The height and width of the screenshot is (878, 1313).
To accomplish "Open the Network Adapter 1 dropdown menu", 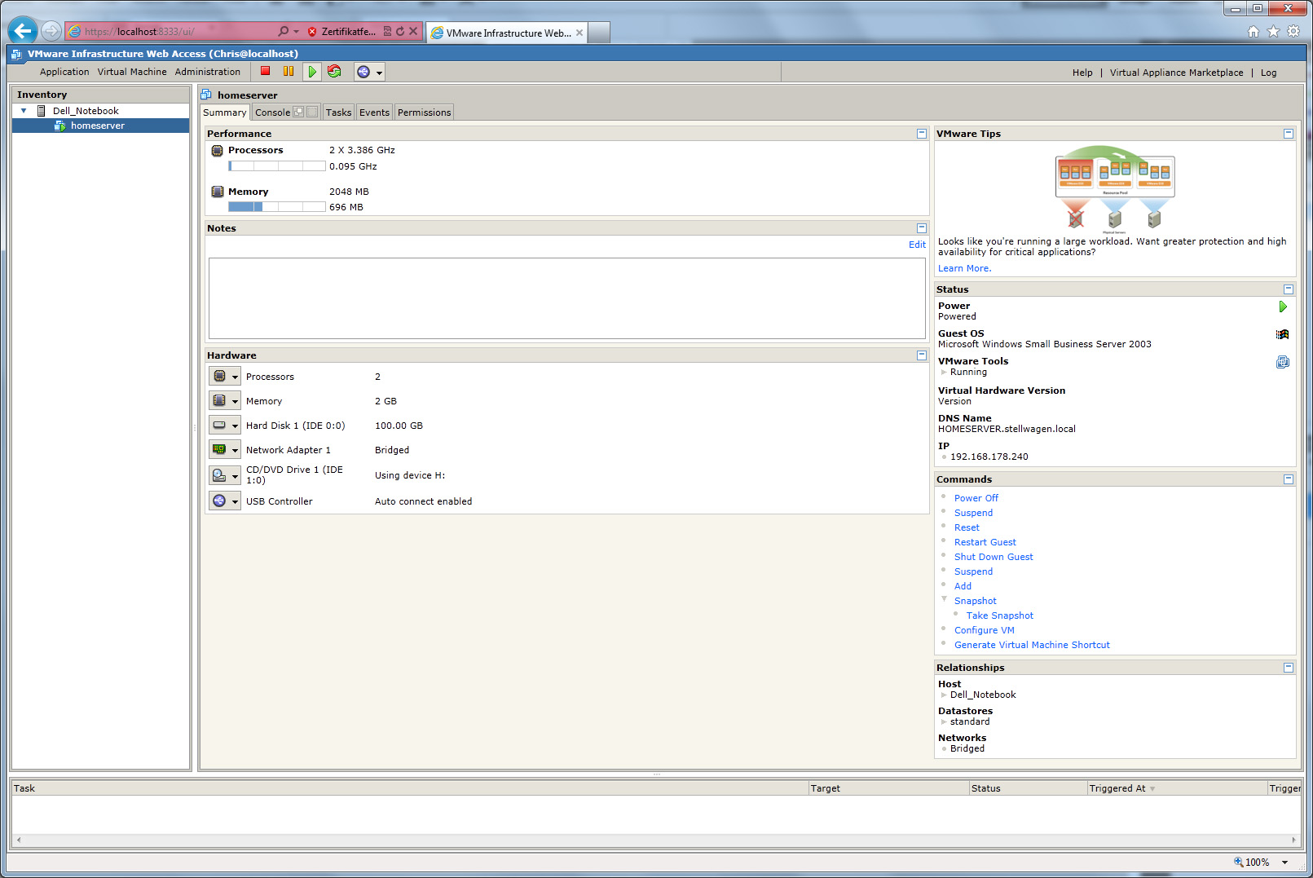I will click(235, 450).
